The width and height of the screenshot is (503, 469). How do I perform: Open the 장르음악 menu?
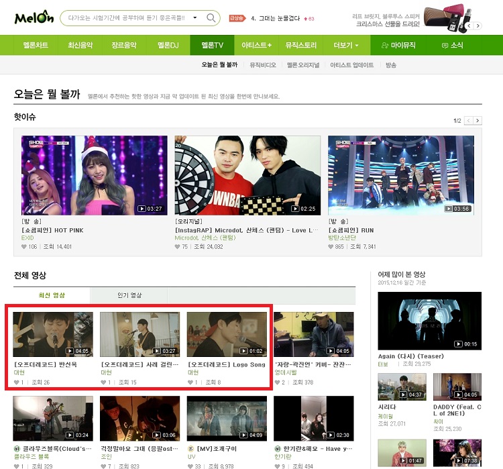click(x=124, y=45)
